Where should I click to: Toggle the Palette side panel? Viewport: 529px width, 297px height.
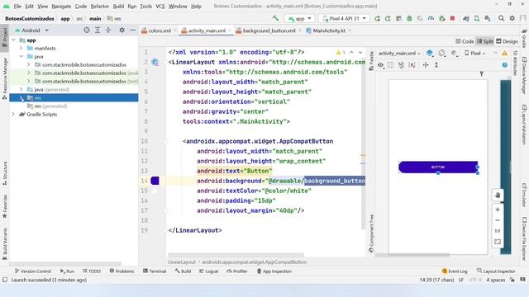371,61
